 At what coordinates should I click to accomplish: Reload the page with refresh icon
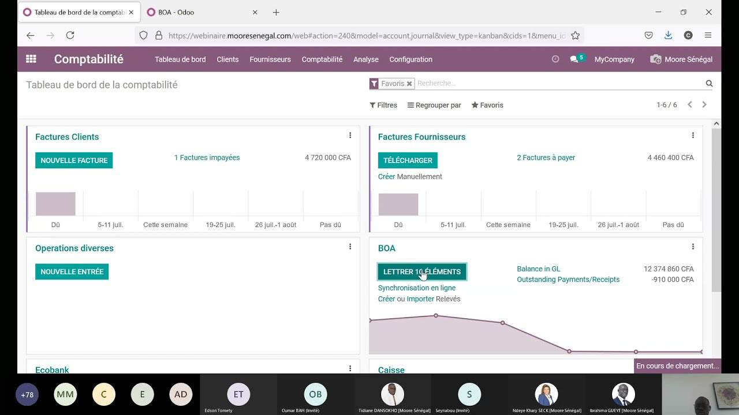(70, 35)
